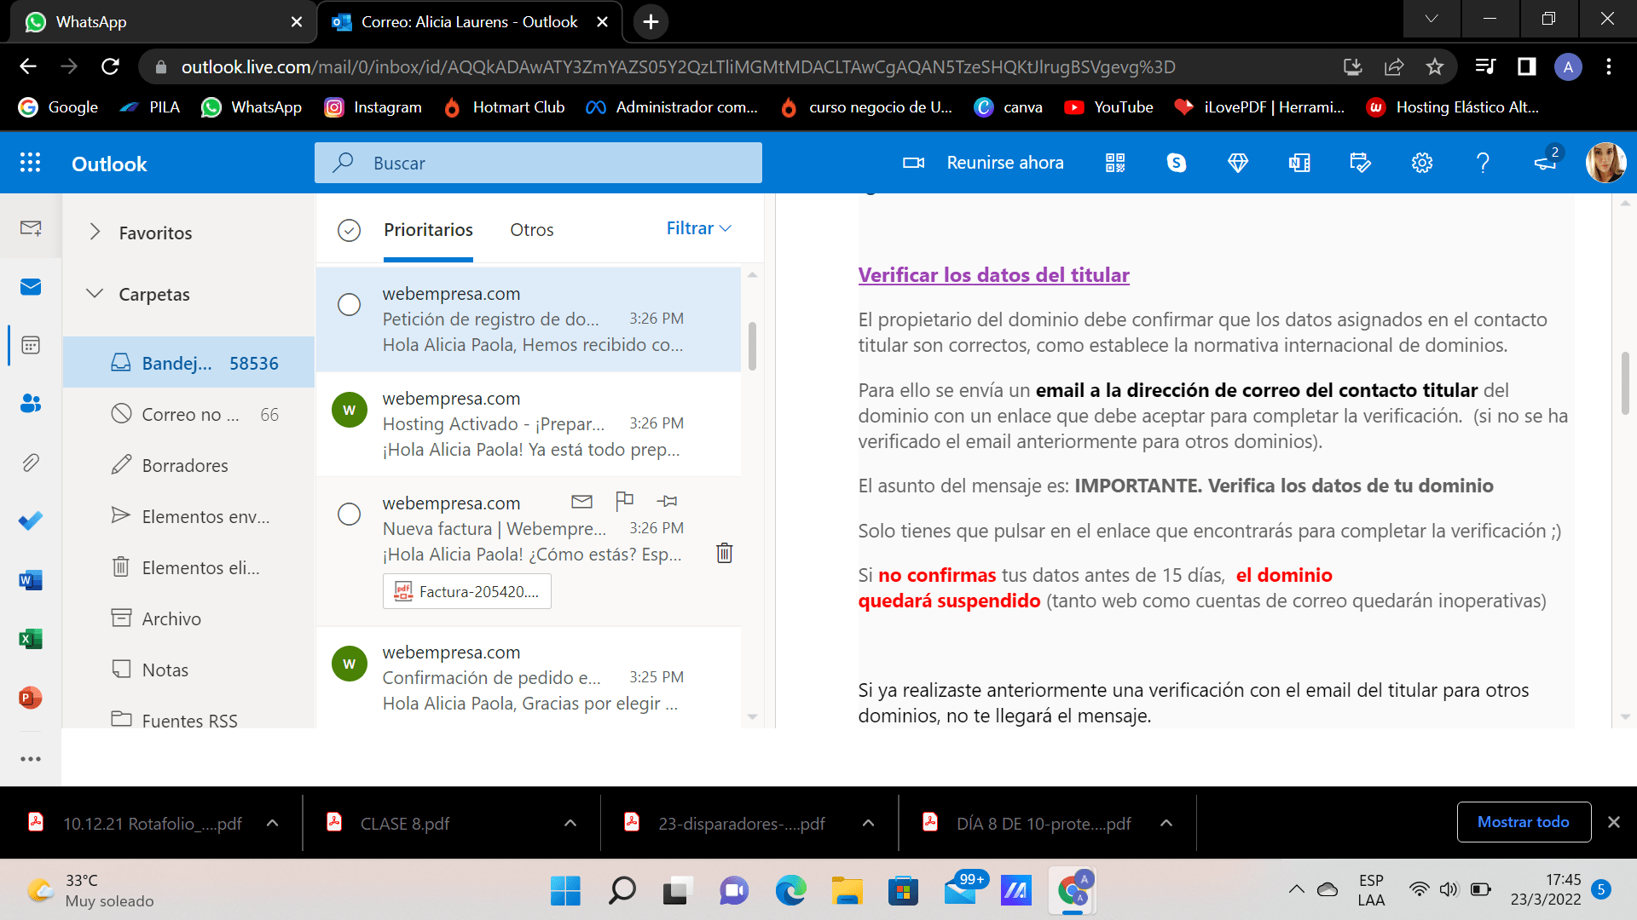The height and width of the screenshot is (920, 1637).
Task: Select the Nueva factura message checkbox
Action: pyautogui.click(x=350, y=514)
